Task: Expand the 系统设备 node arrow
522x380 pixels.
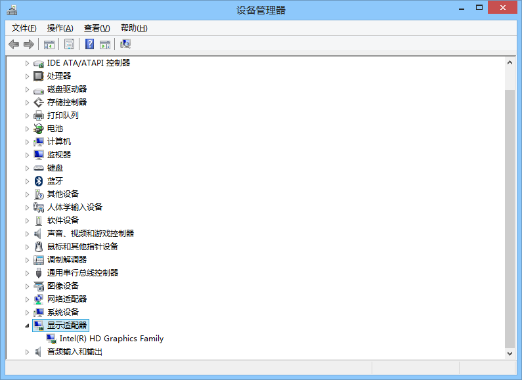Action: click(x=27, y=312)
